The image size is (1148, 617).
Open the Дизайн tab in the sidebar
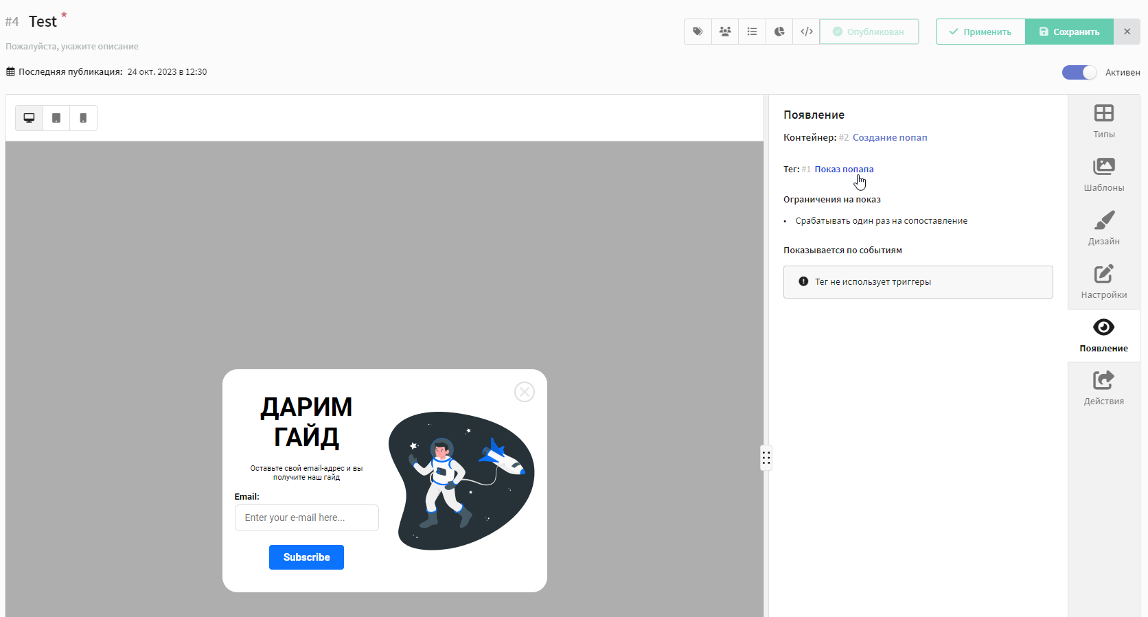click(x=1104, y=228)
